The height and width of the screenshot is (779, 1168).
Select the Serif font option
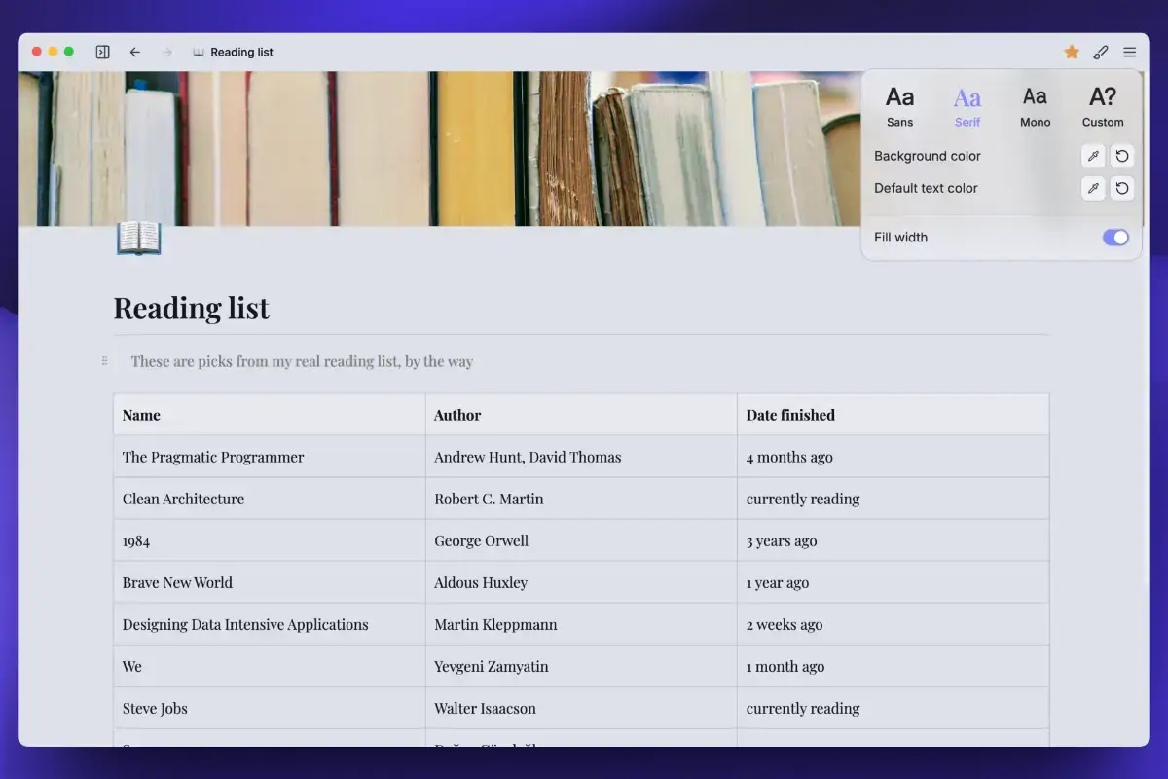coord(967,106)
